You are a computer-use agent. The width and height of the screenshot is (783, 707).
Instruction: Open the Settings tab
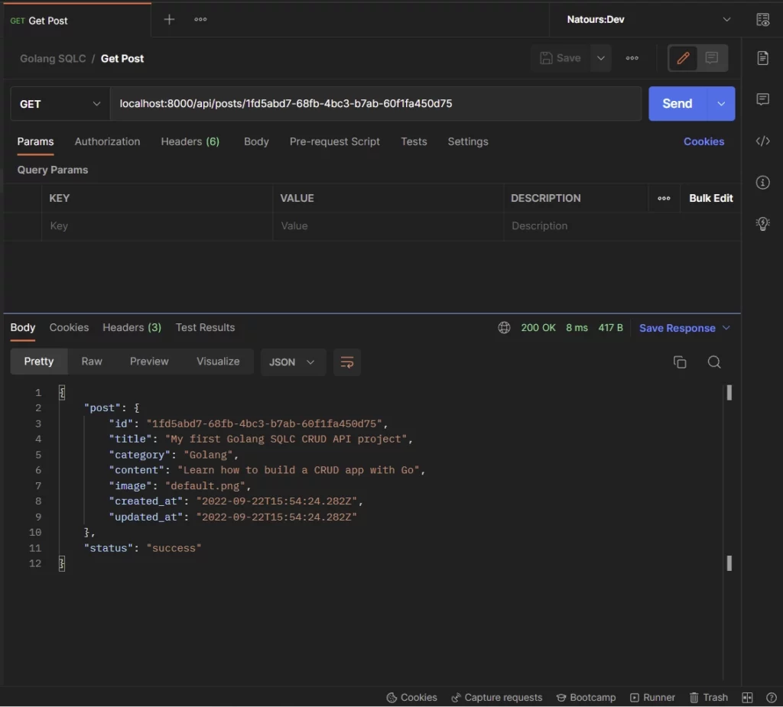pos(467,141)
